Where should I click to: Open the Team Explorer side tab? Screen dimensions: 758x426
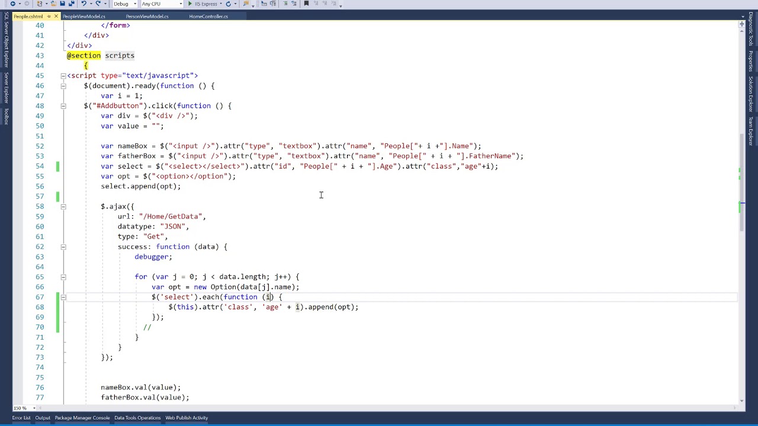(751, 131)
